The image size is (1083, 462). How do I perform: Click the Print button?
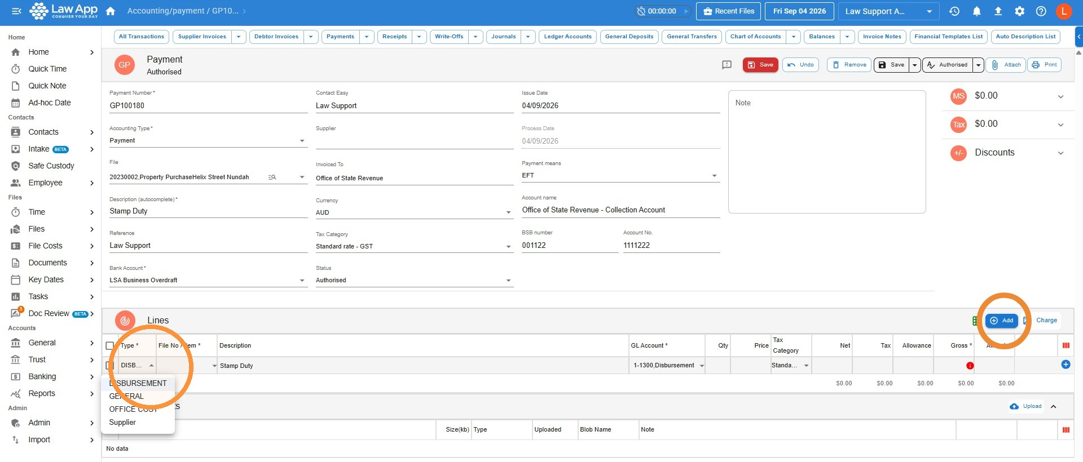1045,65
